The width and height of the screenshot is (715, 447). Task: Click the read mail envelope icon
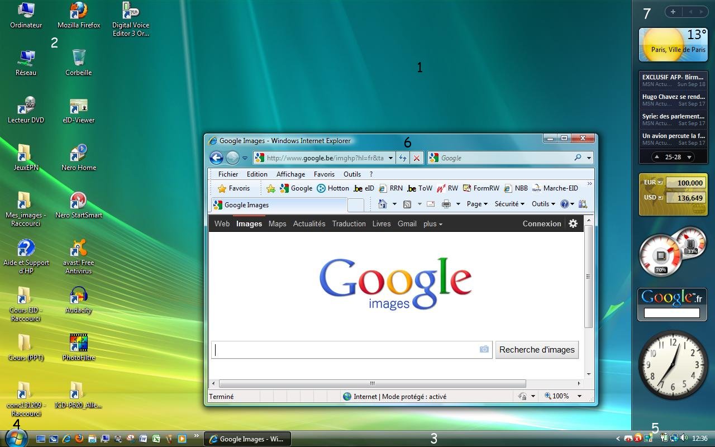click(x=430, y=204)
